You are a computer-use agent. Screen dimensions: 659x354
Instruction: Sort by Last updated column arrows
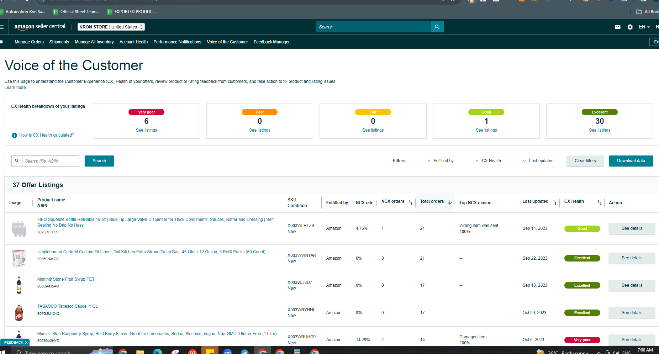pyautogui.click(x=555, y=202)
